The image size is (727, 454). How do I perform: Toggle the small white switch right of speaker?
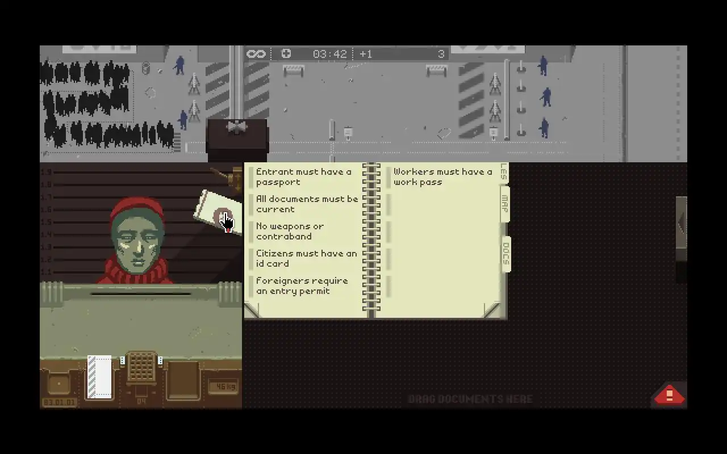pyautogui.click(x=160, y=361)
